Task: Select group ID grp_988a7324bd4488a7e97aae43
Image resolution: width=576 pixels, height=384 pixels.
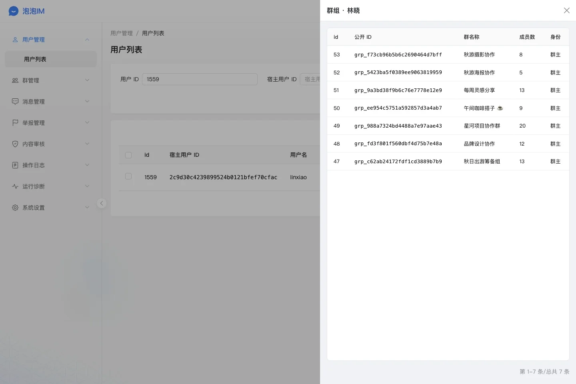Action: (x=398, y=126)
